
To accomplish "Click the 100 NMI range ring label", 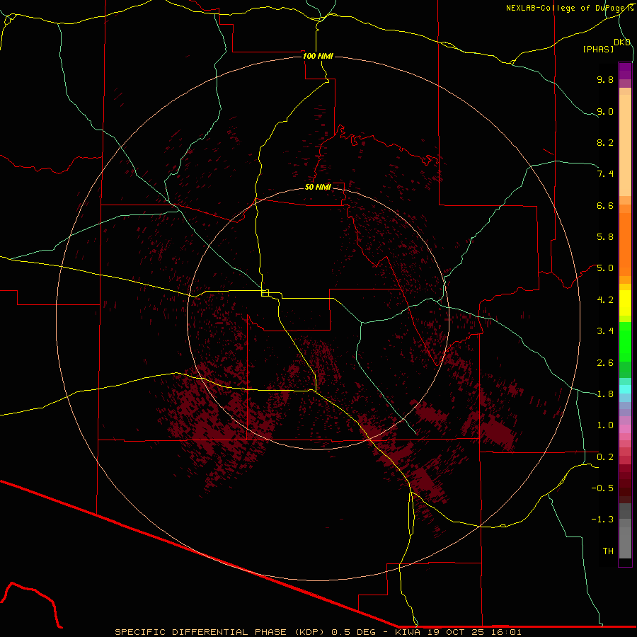I will 318,56.
